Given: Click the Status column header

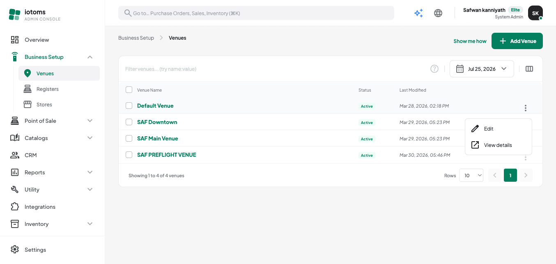Looking at the screenshot, I should point(365,90).
